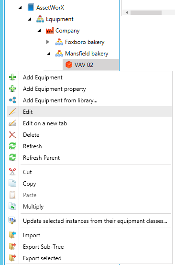The width and height of the screenshot is (175, 265).
Task: Select the Equipment tree item
Action: (60, 19)
